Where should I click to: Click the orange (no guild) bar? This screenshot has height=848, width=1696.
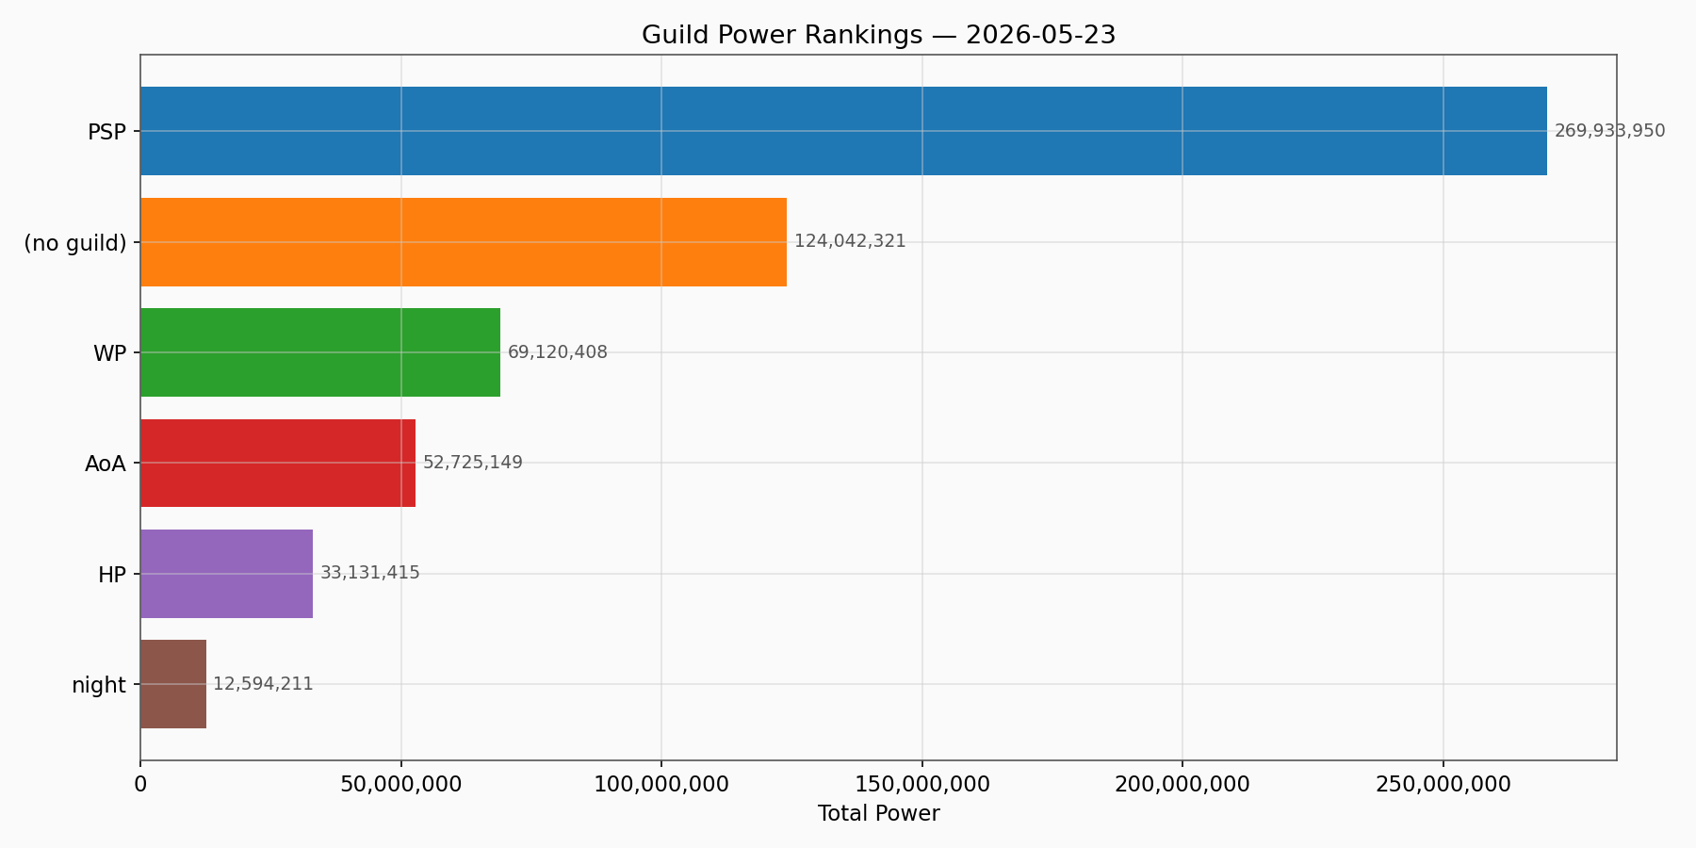[x=464, y=242]
